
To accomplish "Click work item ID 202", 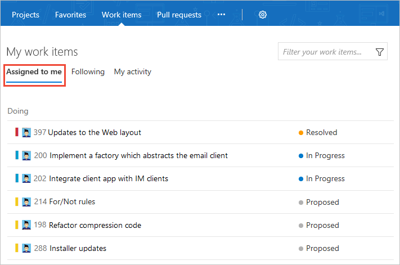I will (40, 178).
